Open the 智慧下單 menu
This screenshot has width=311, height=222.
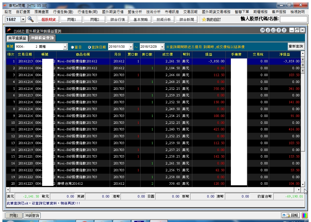(242, 12)
